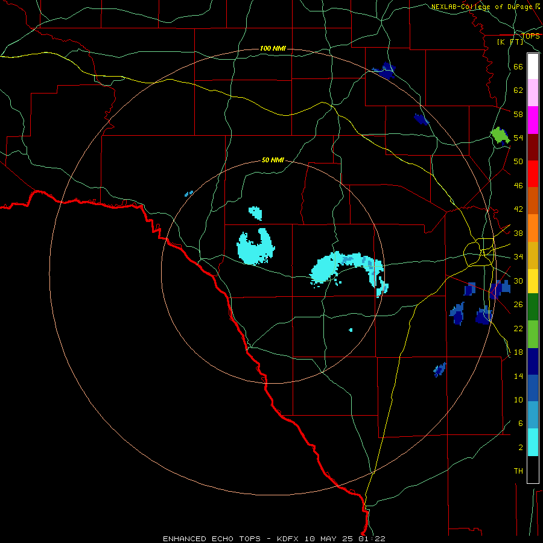Click the '2' scale value

[521, 448]
